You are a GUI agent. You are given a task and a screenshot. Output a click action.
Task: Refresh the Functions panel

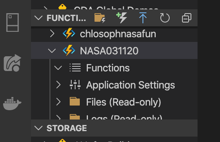[x=165, y=18]
